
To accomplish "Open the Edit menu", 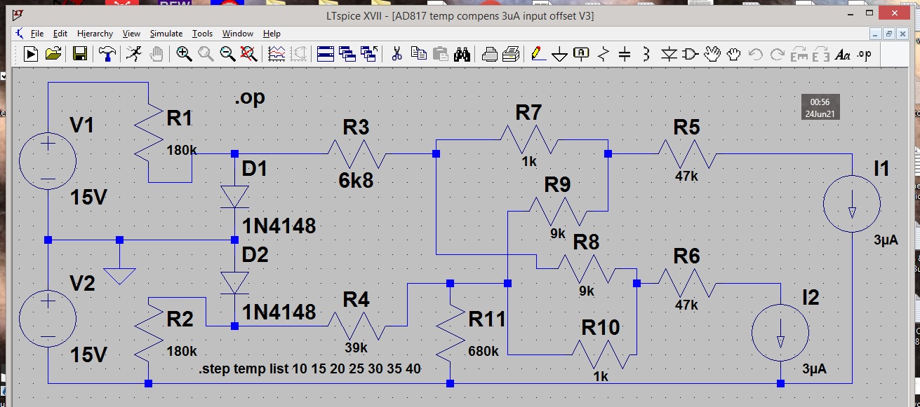I will (60, 34).
